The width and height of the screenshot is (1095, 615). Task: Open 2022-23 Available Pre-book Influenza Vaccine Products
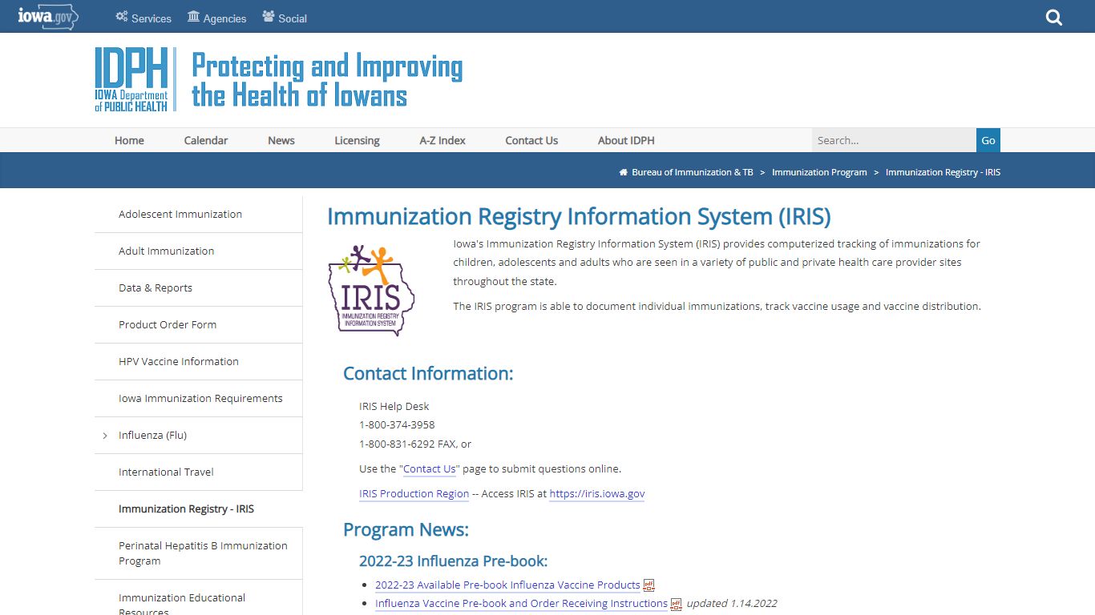[x=507, y=585]
